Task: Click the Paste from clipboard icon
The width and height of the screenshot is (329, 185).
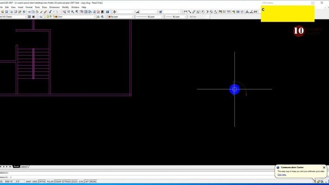Action: [x=37, y=12]
